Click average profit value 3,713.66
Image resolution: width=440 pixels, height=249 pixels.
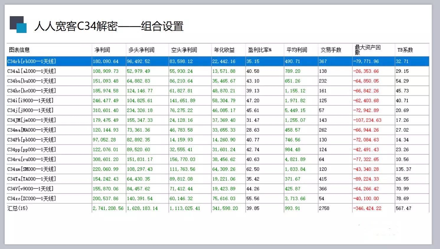pyautogui.click(x=295, y=199)
